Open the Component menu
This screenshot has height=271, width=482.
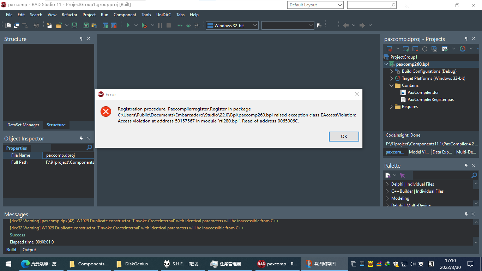click(125, 15)
